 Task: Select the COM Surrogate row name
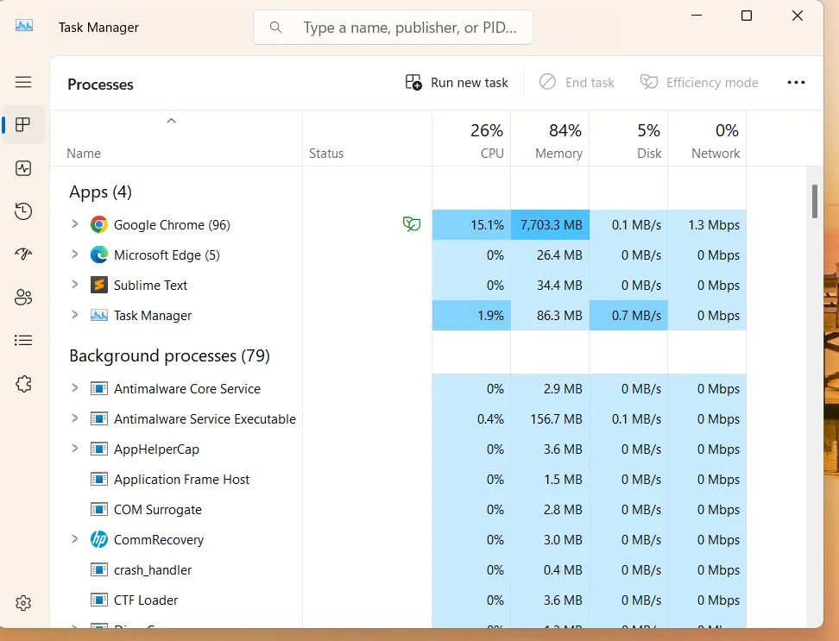point(158,510)
